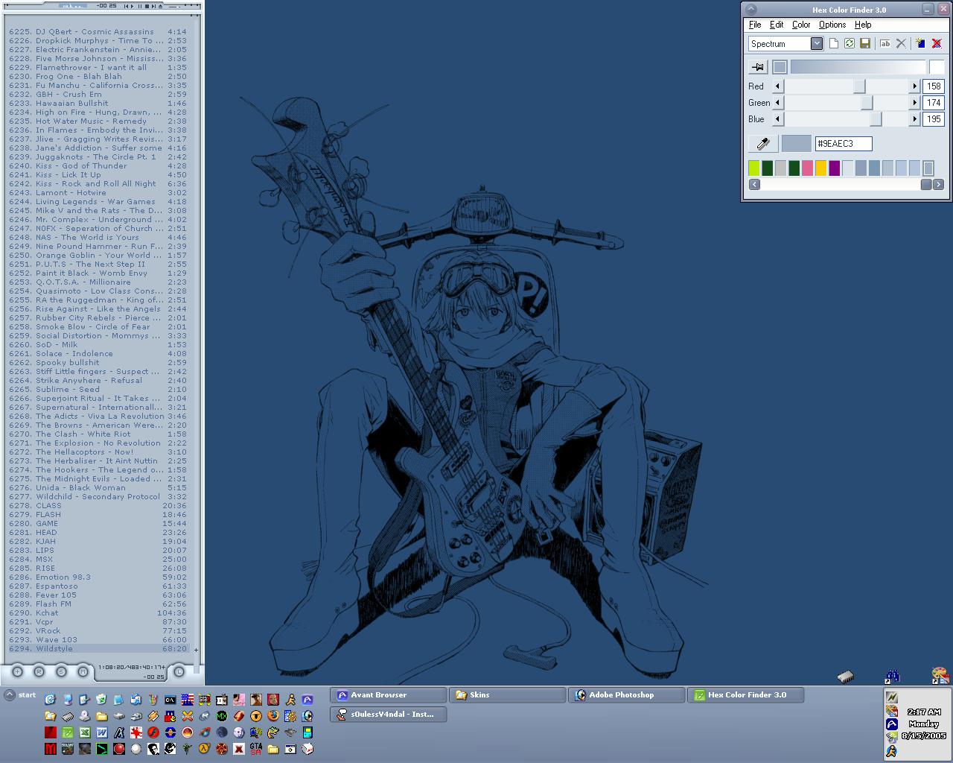Click the pause button in the player
The width and height of the screenshot is (953, 763).
(140, 6)
